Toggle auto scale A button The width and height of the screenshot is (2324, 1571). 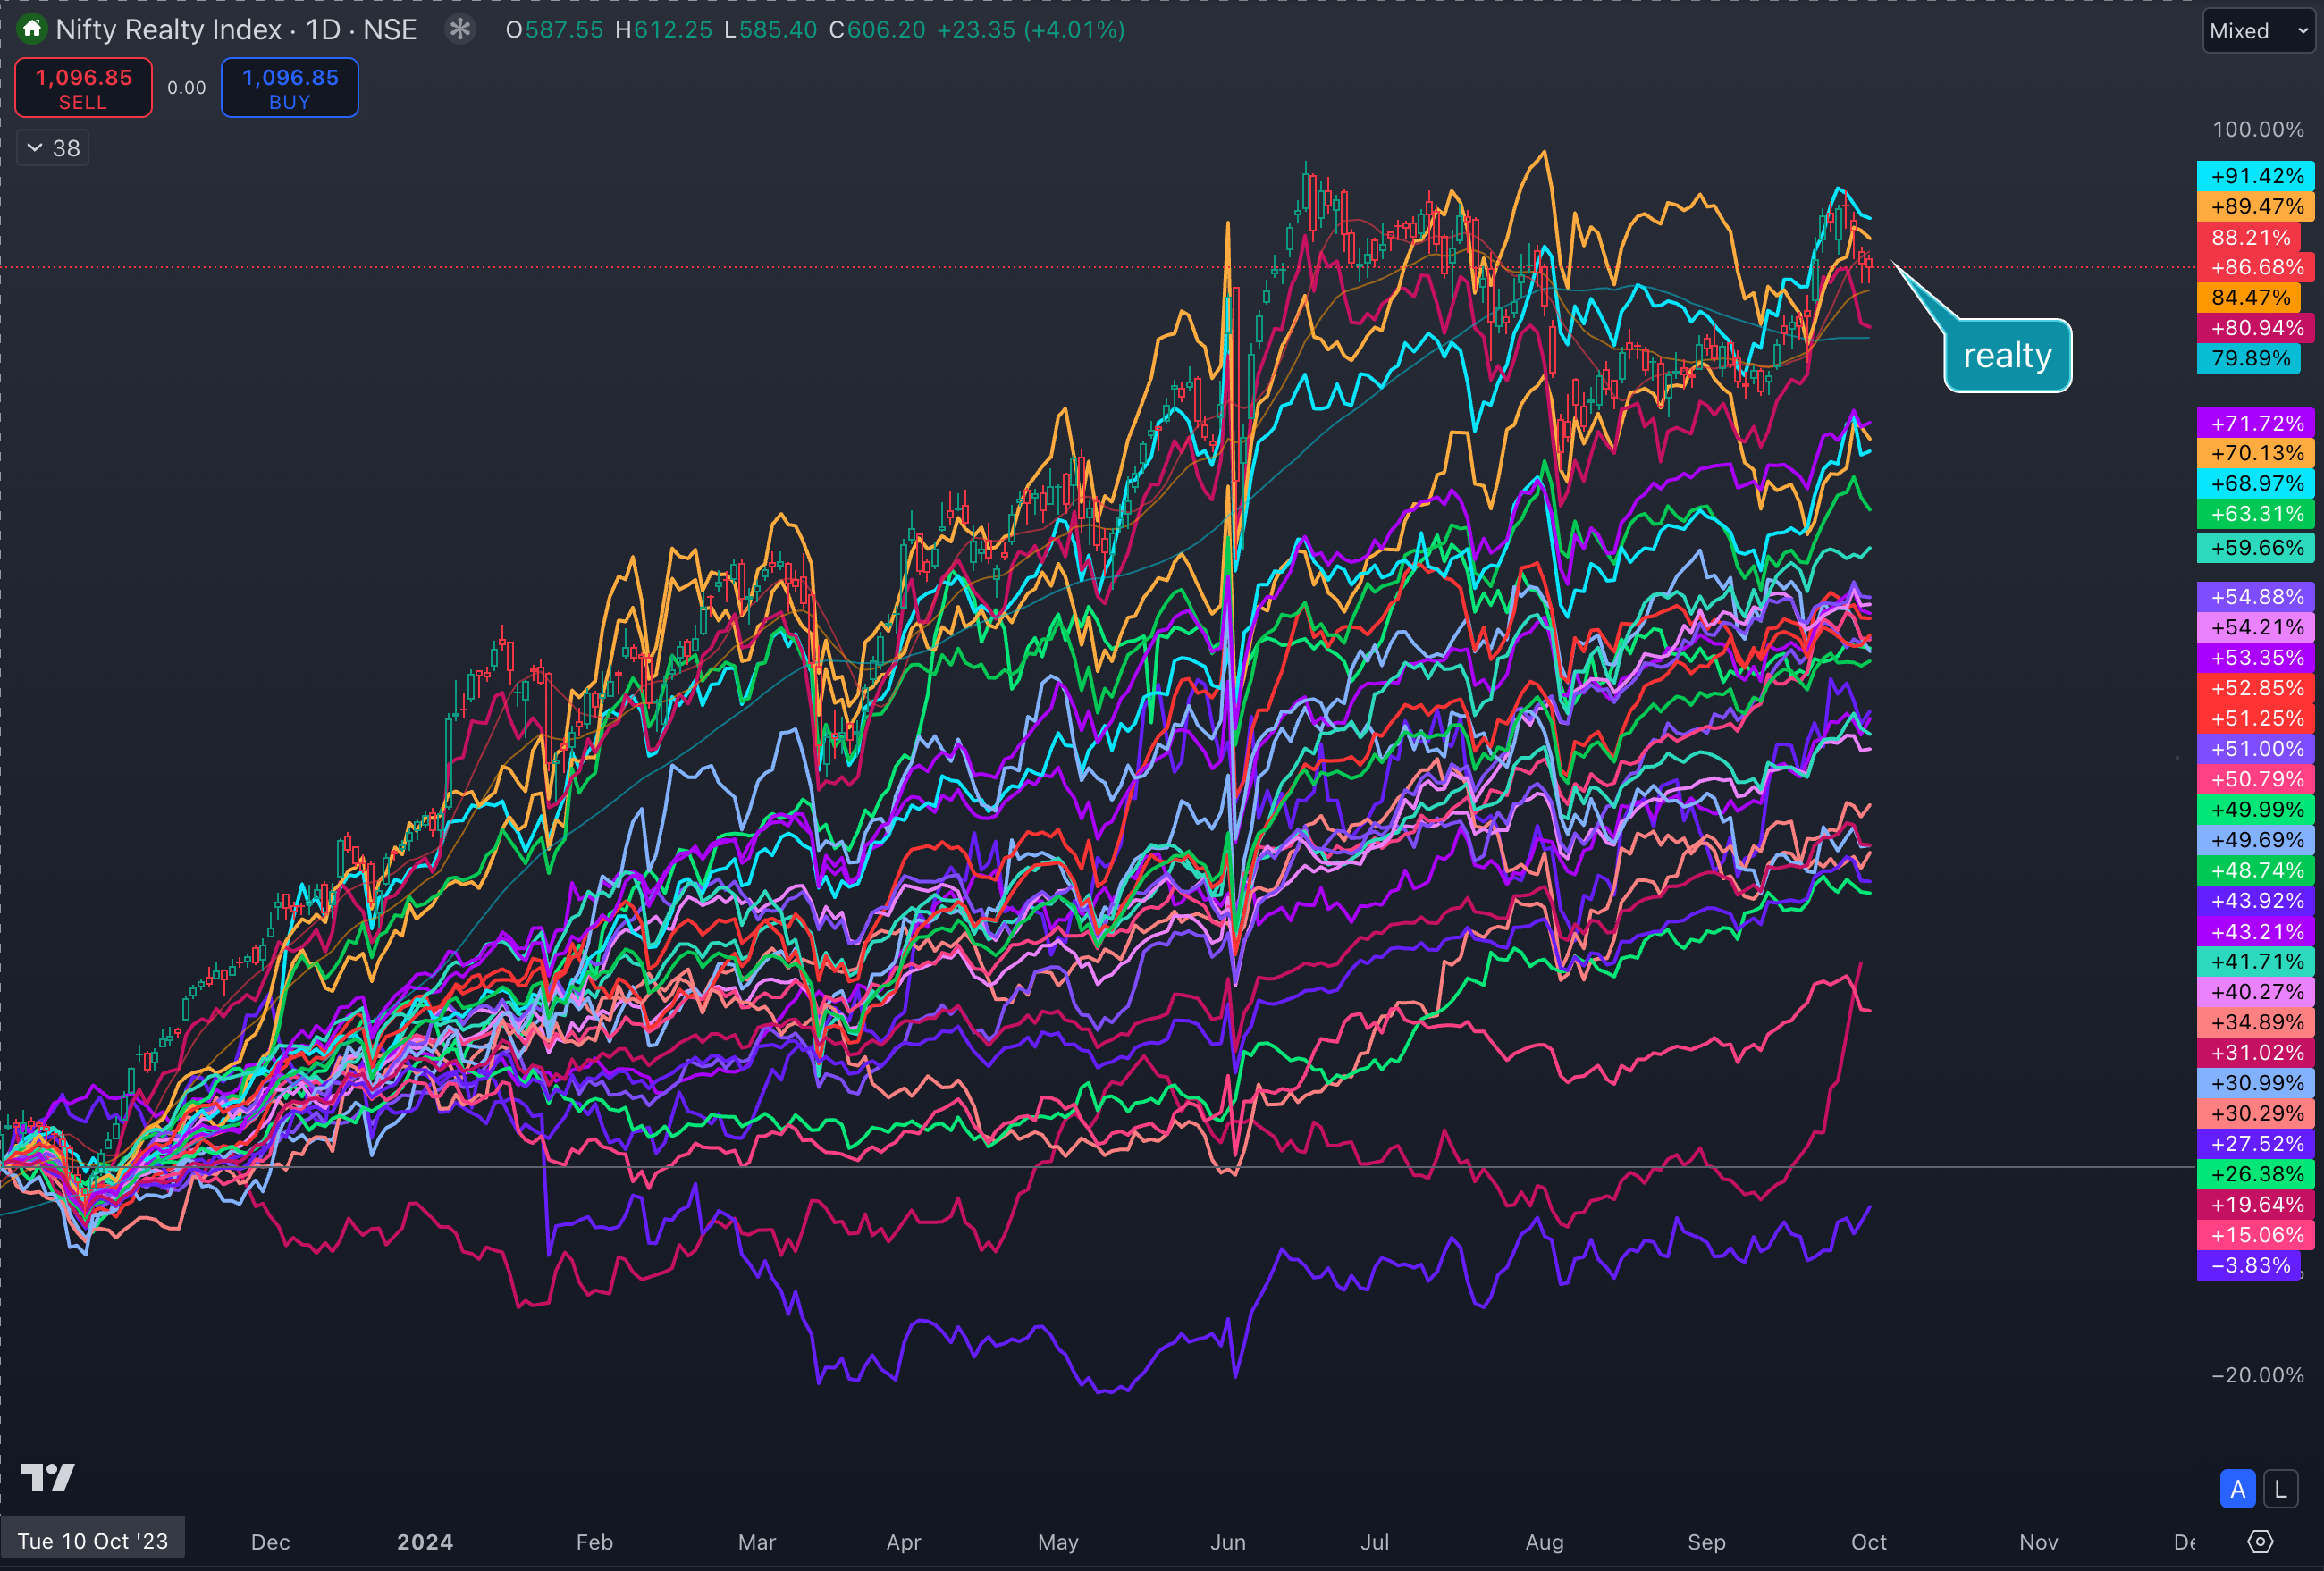point(2237,1489)
